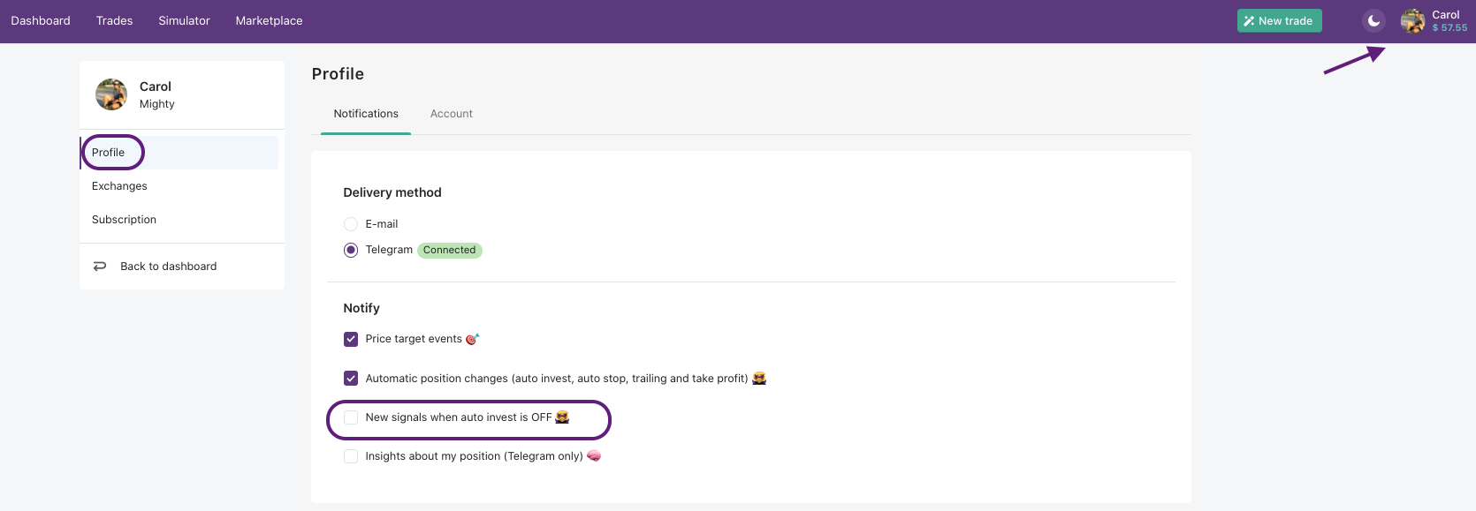Open the Simulator page
1476x511 pixels.
[x=184, y=21]
